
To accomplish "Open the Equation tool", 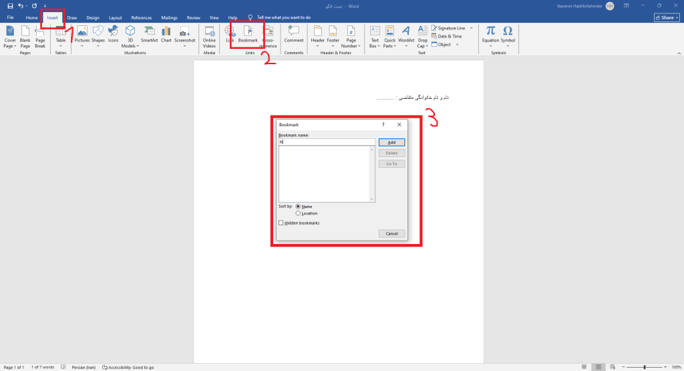I will [490, 33].
